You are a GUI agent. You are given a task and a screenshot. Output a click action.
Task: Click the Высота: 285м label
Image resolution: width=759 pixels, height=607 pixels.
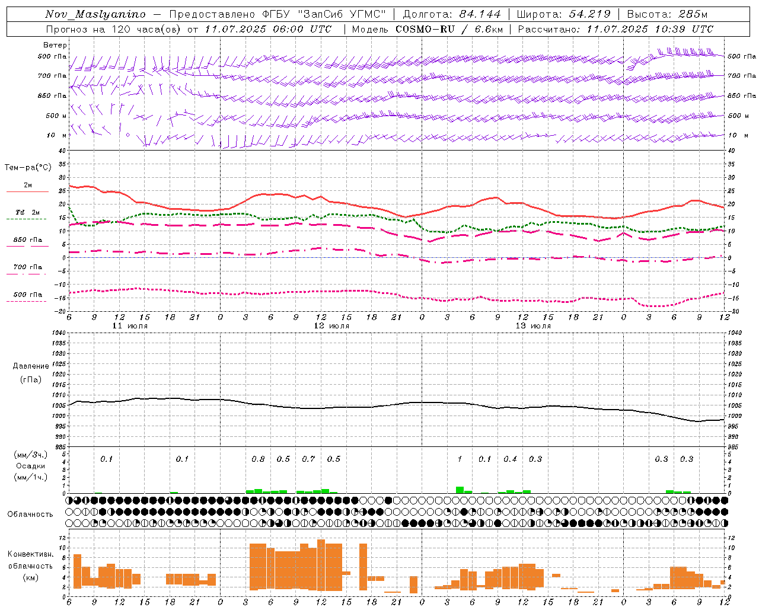667,14
